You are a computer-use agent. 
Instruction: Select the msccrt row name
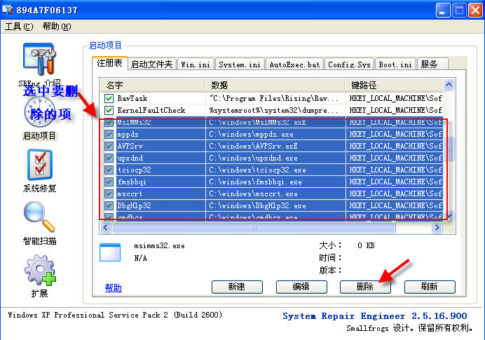pos(130,193)
